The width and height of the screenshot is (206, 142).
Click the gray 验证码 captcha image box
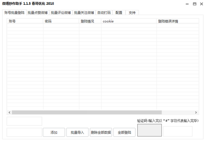pos(149,131)
